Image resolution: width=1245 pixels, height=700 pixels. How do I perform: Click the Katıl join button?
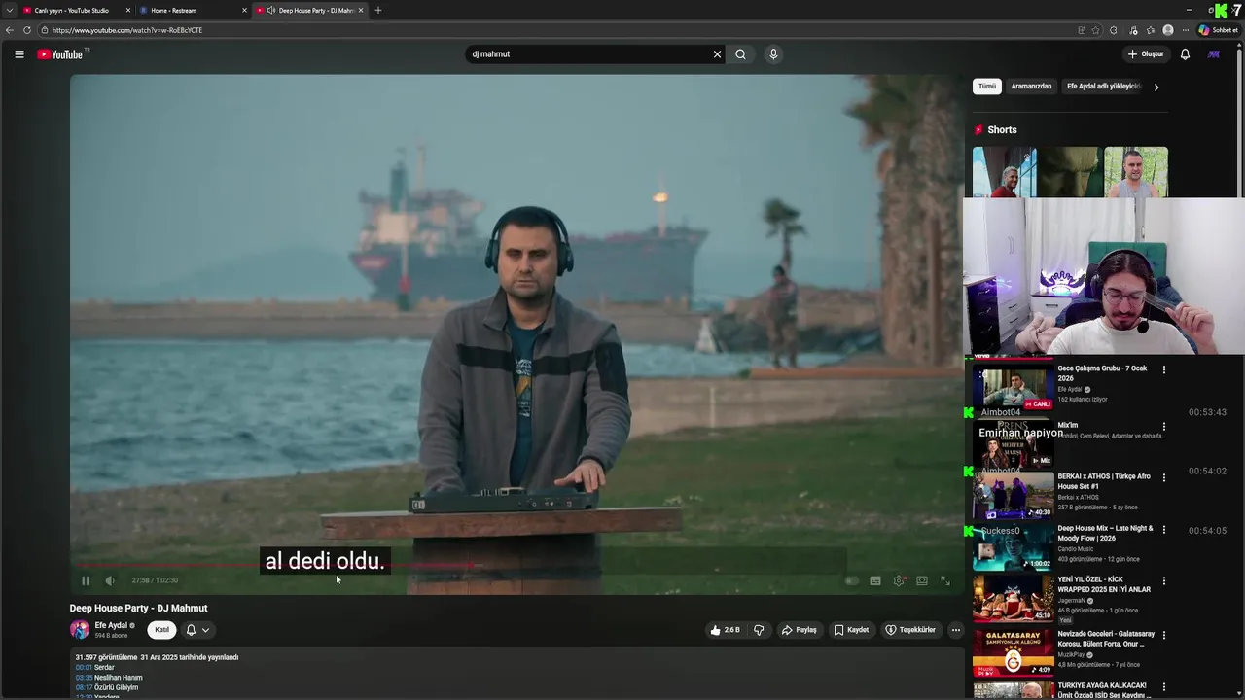coord(162,630)
